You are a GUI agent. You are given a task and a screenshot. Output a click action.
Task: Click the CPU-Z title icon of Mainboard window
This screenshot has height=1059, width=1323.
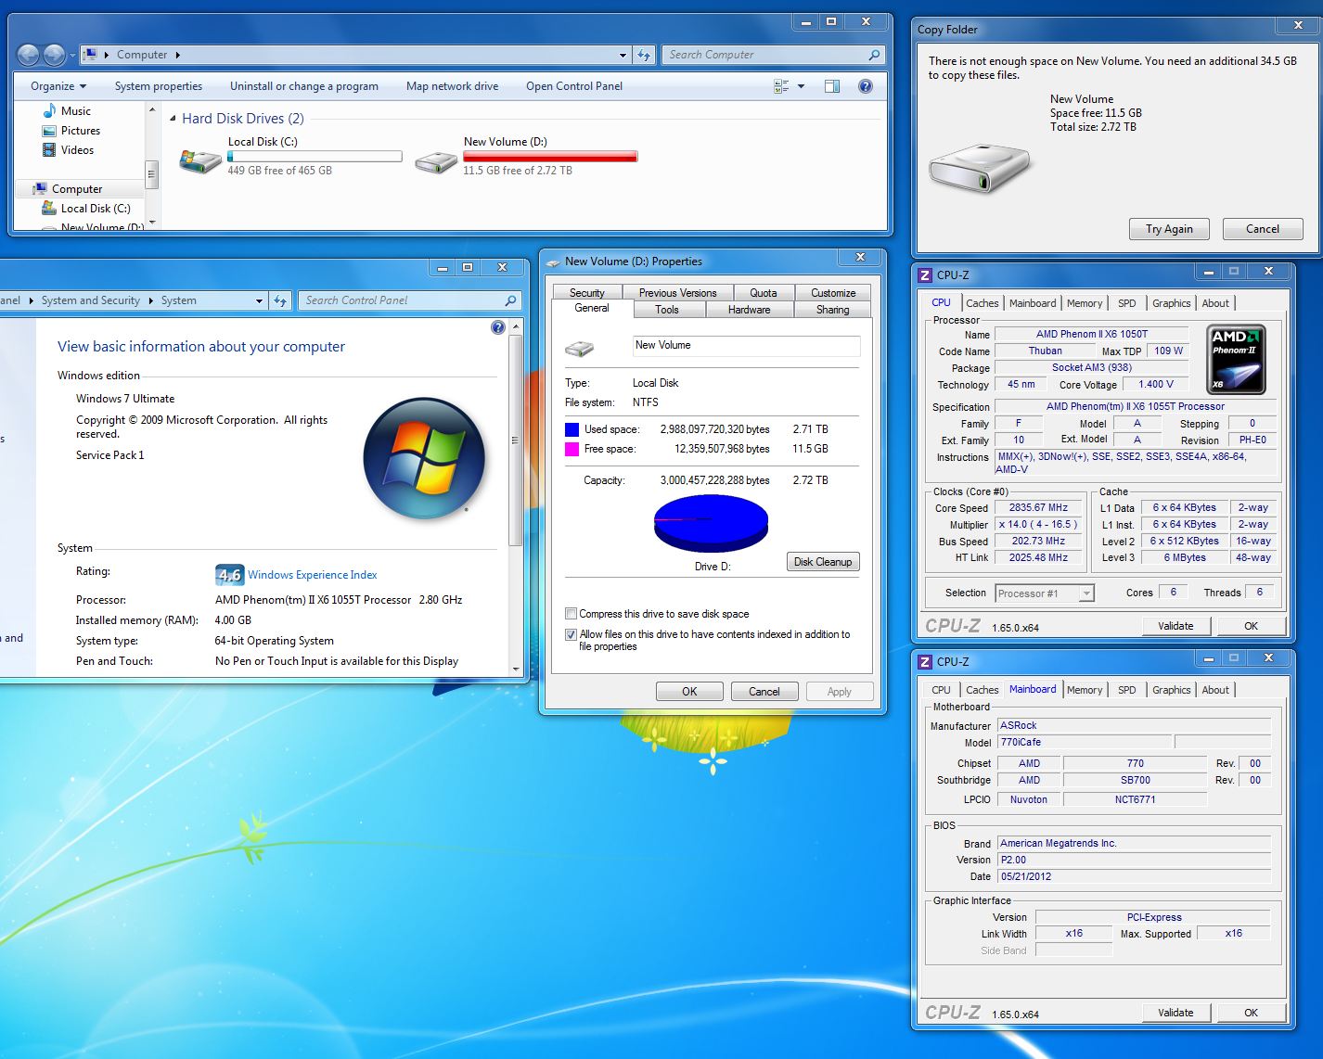coord(925,662)
